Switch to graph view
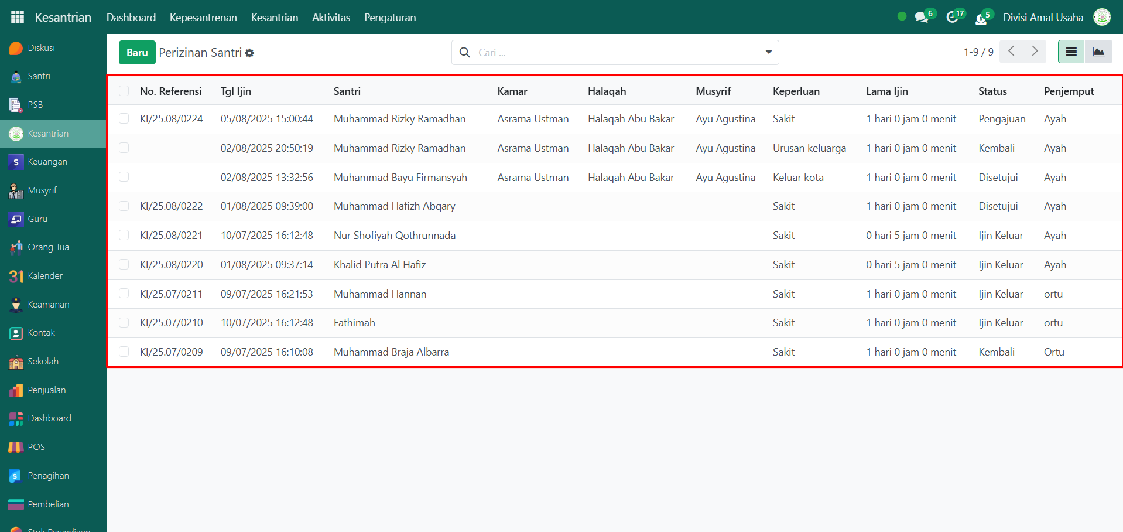Image resolution: width=1123 pixels, height=532 pixels. pyautogui.click(x=1098, y=52)
